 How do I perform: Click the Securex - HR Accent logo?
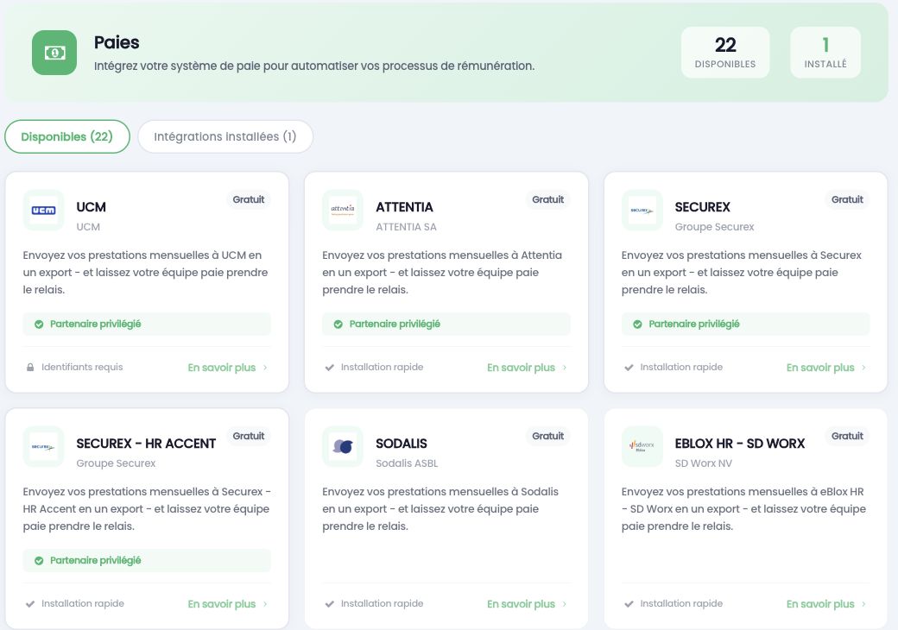tap(43, 446)
